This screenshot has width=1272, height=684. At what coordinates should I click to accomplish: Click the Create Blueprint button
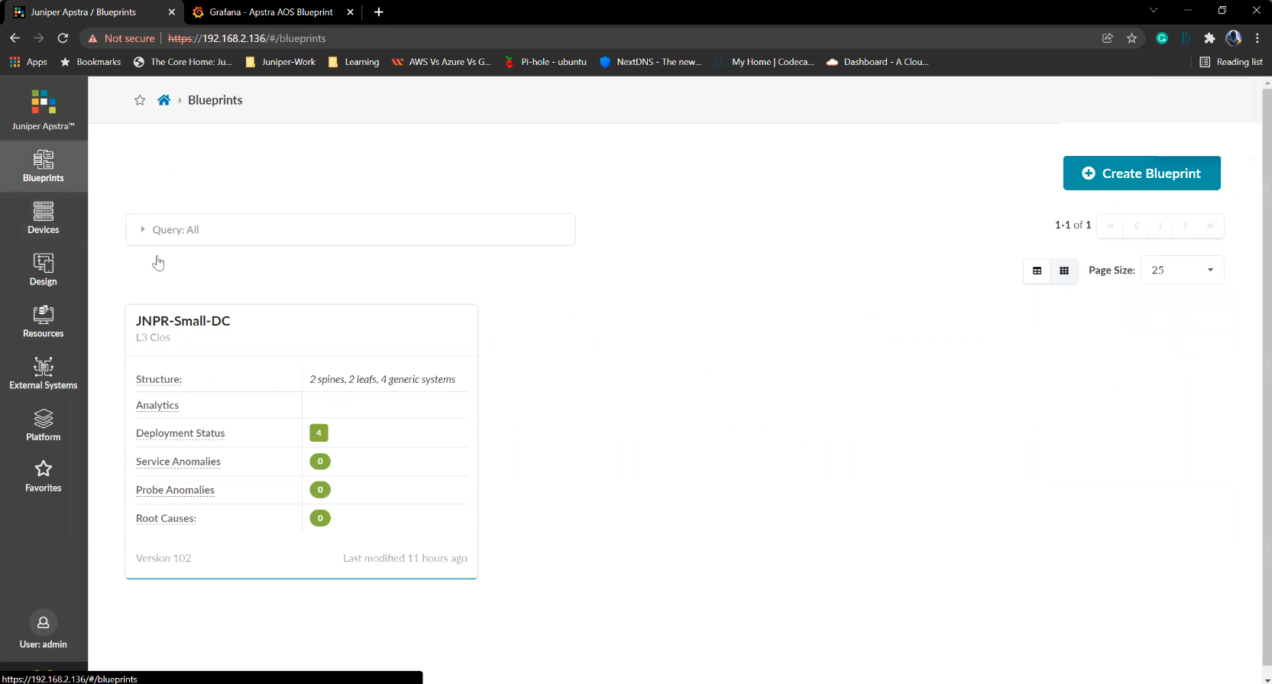coord(1141,173)
